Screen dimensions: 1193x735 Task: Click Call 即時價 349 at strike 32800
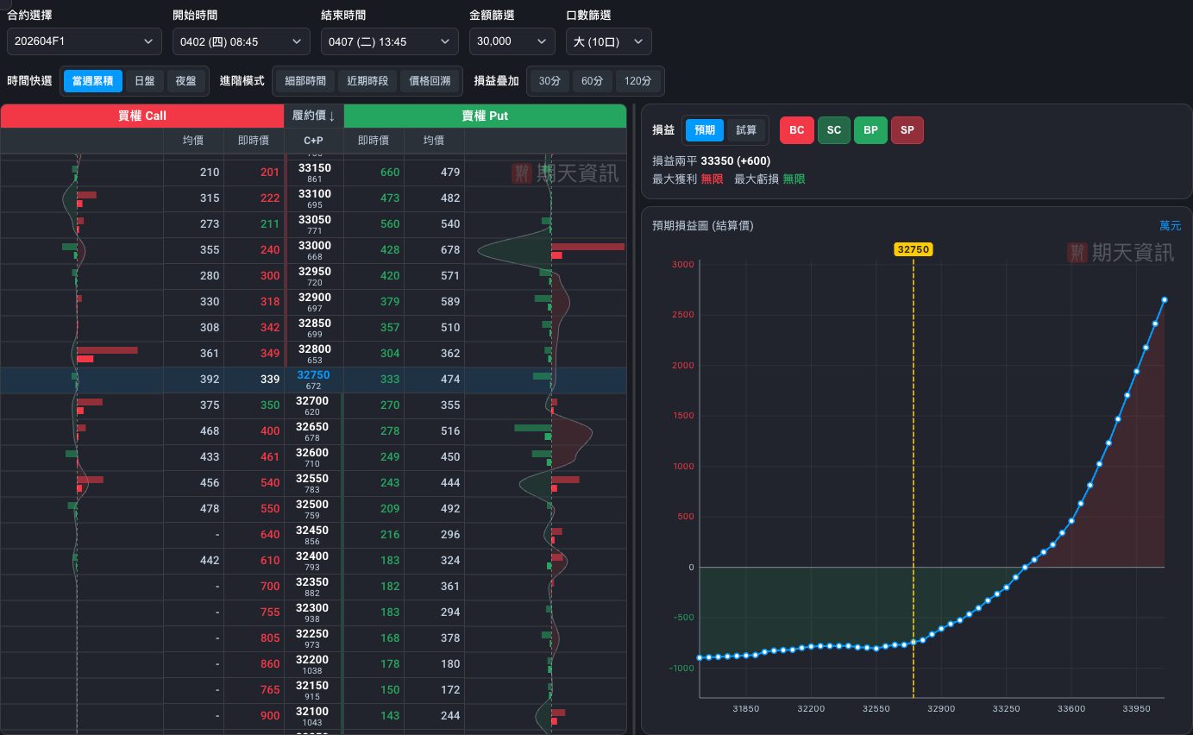pyautogui.click(x=269, y=354)
